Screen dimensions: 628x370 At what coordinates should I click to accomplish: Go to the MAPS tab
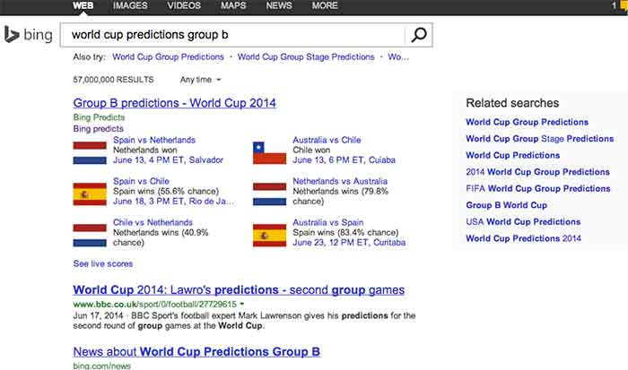(233, 6)
